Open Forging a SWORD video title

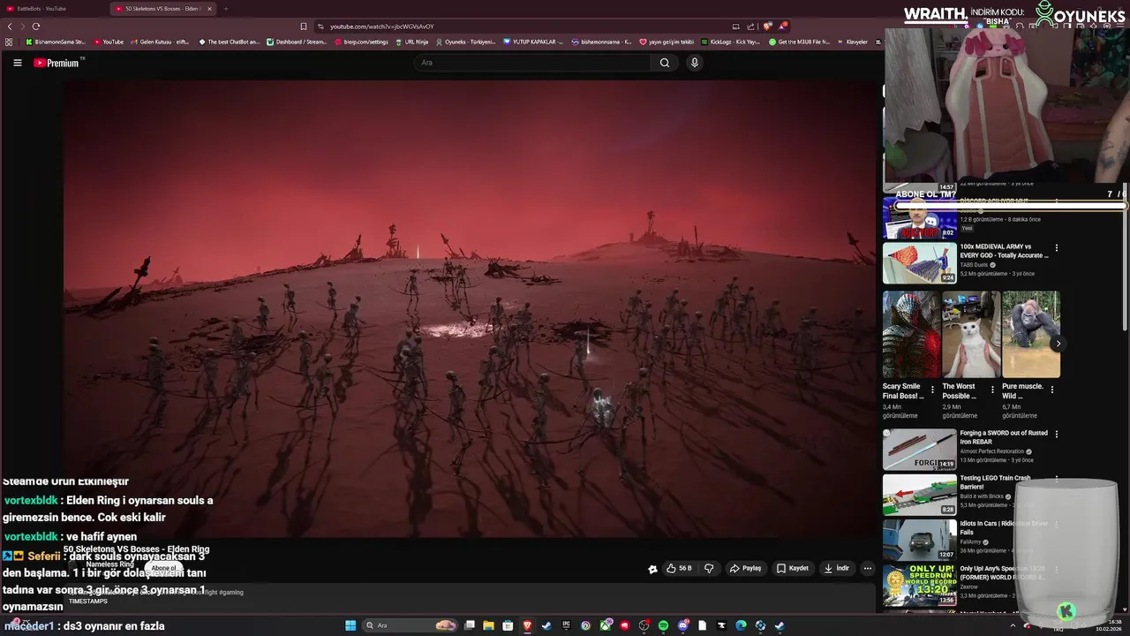[x=1004, y=437]
